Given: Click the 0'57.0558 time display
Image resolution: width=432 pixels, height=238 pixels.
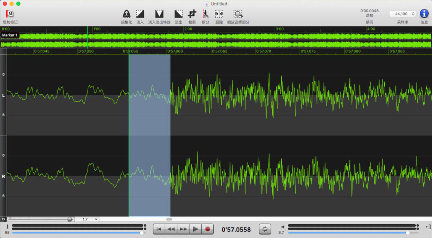Looking at the screenshot, I should click(236, 230).
